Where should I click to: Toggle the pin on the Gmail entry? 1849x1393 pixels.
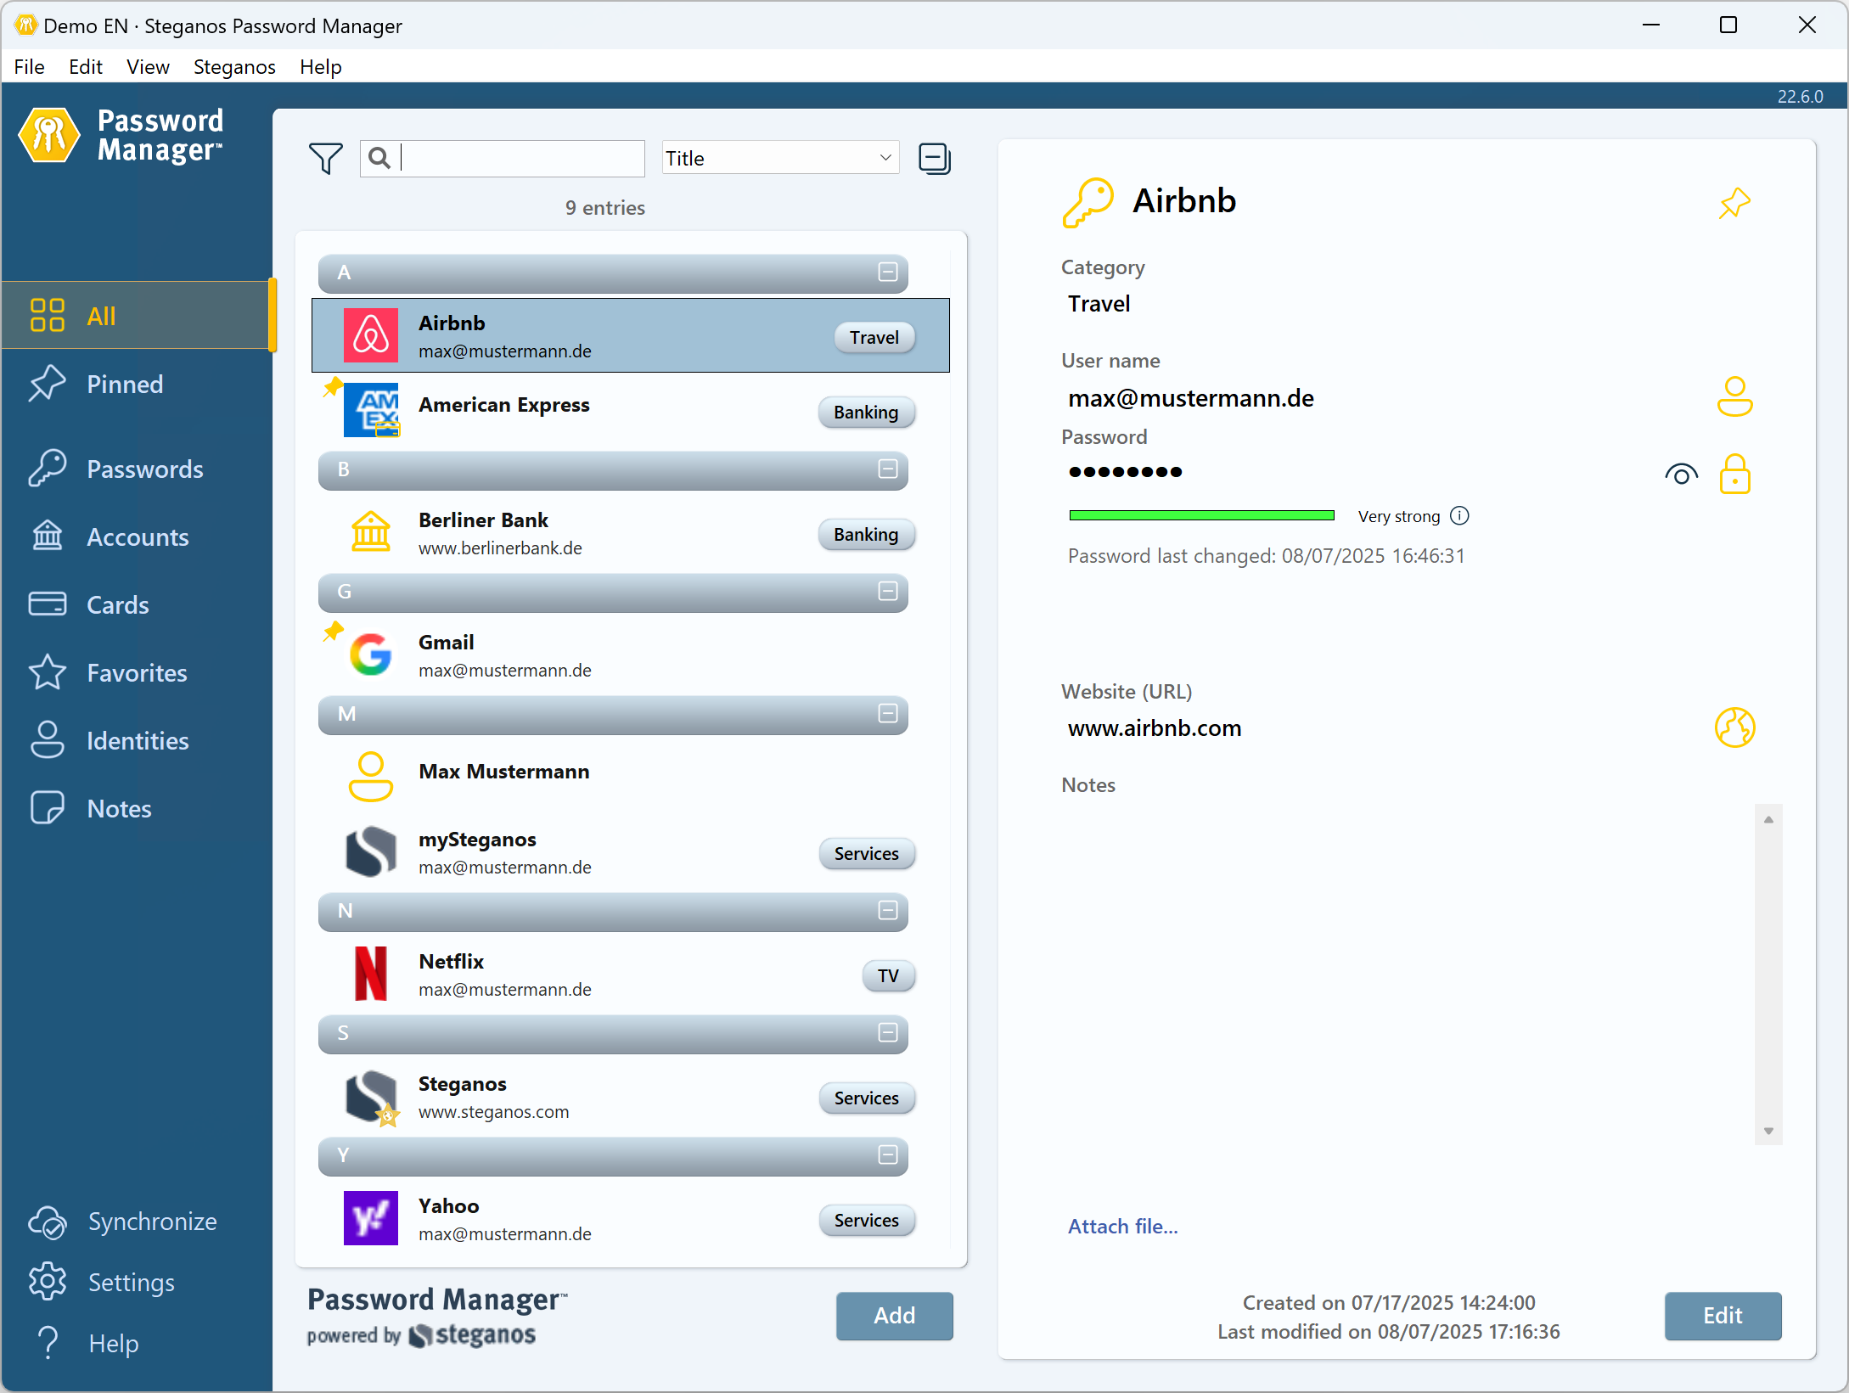333,632
